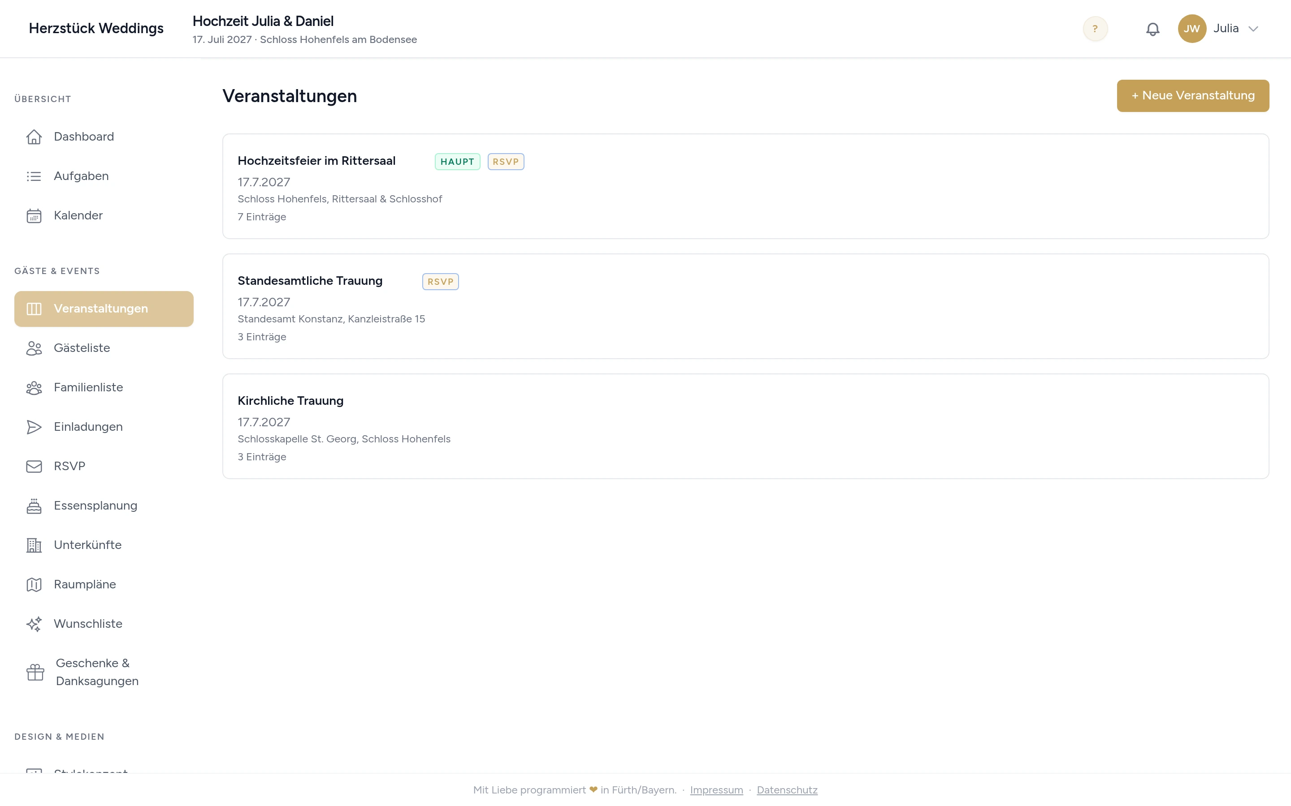Image resolution: width=1291 pixels, height=806 pixels.
Task: Click Herzstück Weddings logo text
Action: (96, 28)
